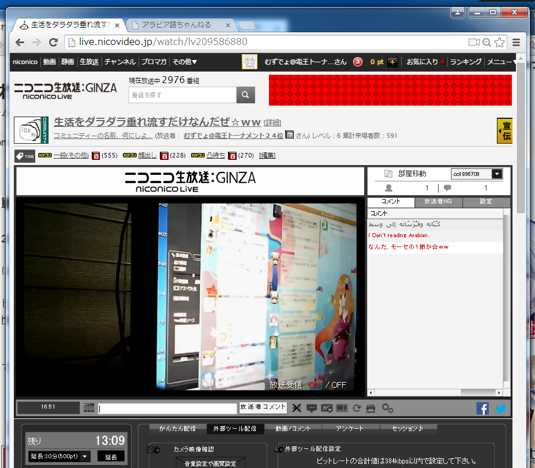
Task: Click the browser address bar
Action: pyautogui.click(x=266, y=42)
